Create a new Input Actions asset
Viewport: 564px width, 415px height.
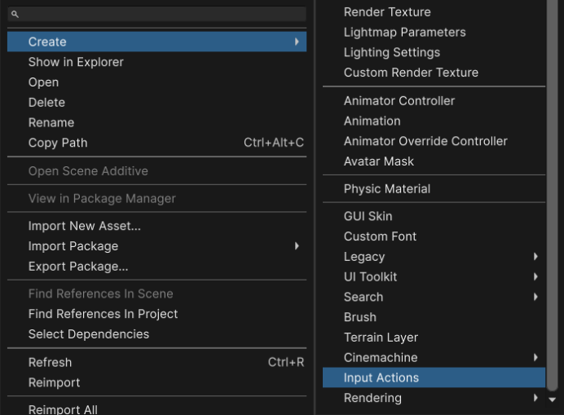[x=381, y=378]
